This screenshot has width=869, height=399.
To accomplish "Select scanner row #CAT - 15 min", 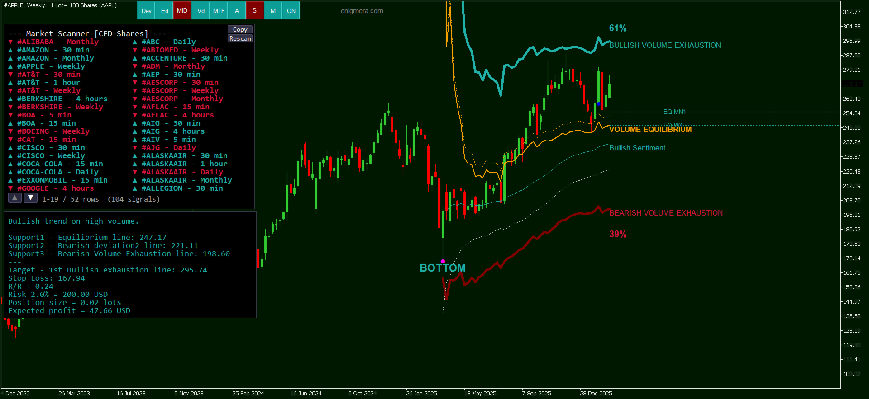I will (42, 140).
